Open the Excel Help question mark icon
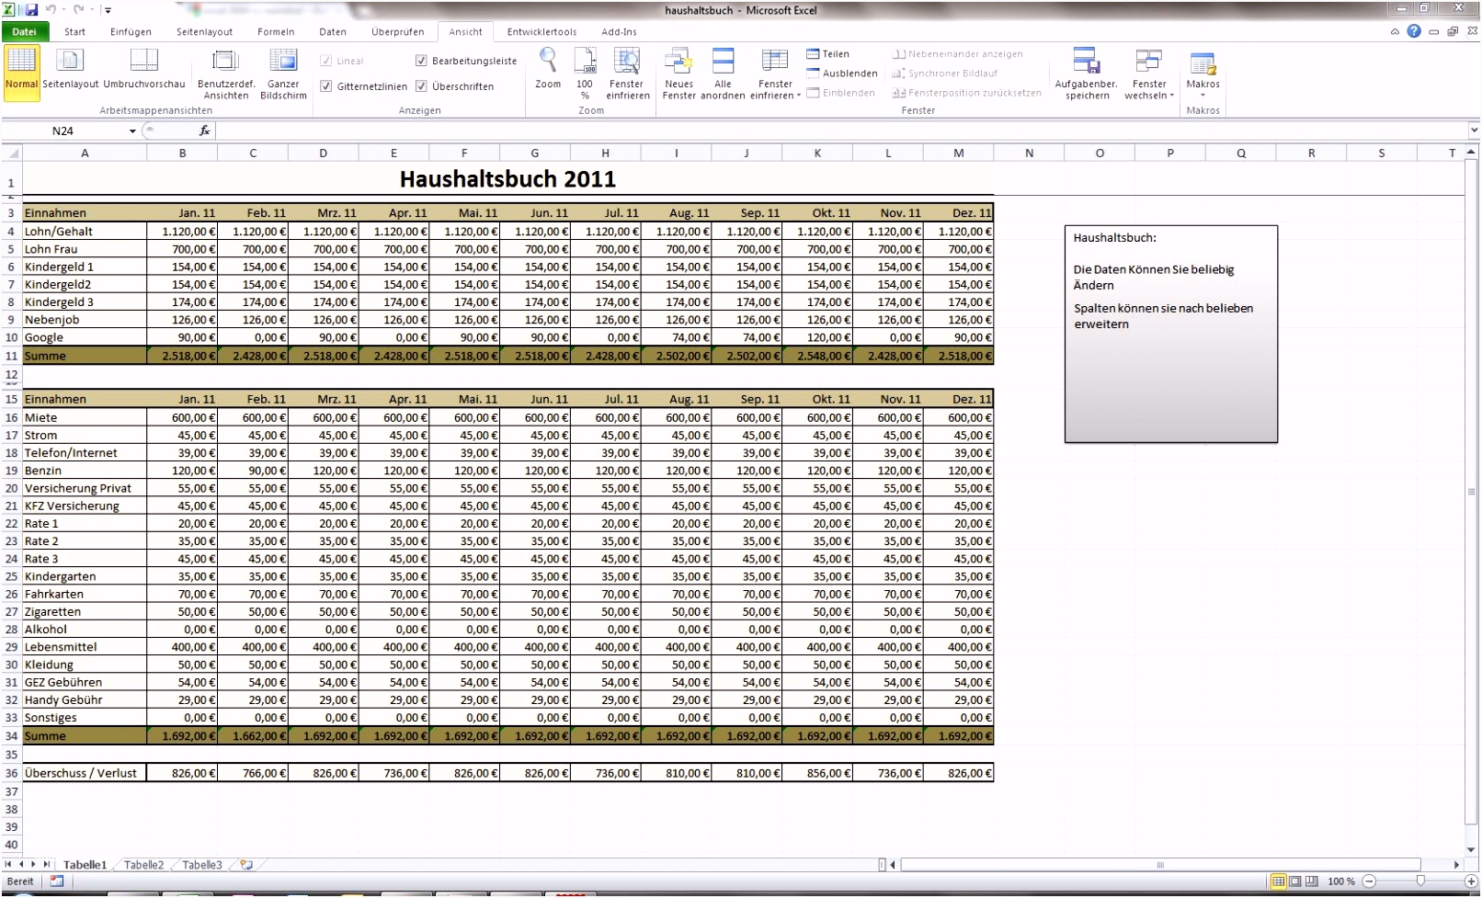Viewport: 1482px width, 898px height. (x=1414, y=31)
